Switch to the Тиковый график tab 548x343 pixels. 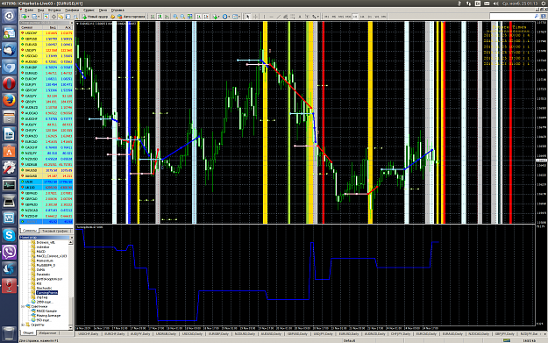click(55, 231)
